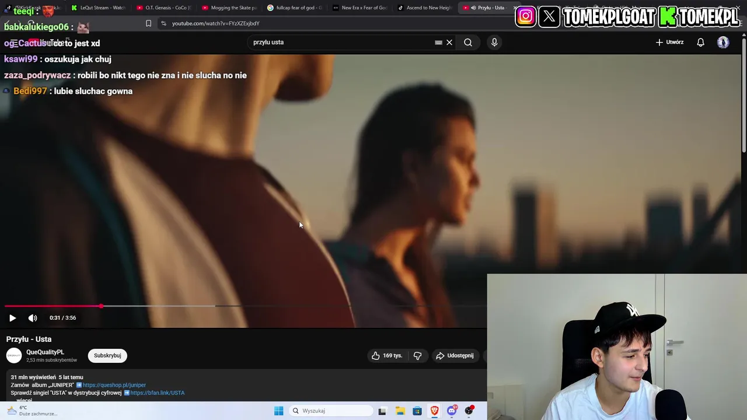Image resolution: width=747 pixels, height=420 pixels.
Task: Switch to the LeQut Stream tab
Action: coord(99,8)
